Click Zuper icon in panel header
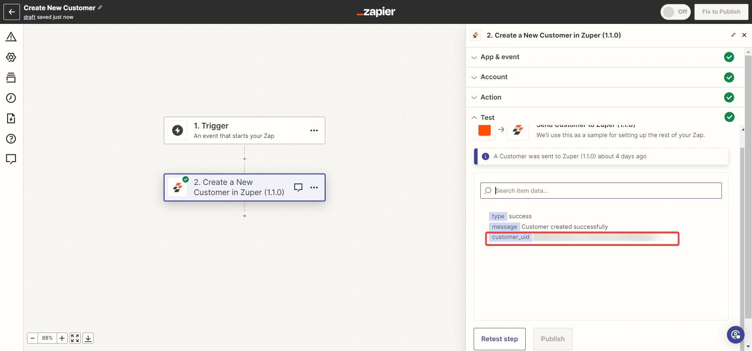The image size is (752, 351). tap(475, 35)
